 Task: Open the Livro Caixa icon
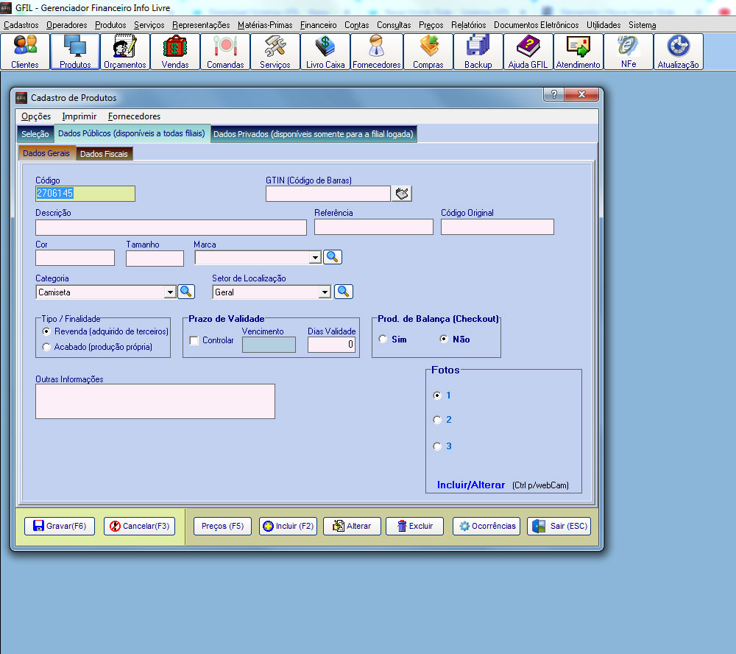click(x=325, y=52)
